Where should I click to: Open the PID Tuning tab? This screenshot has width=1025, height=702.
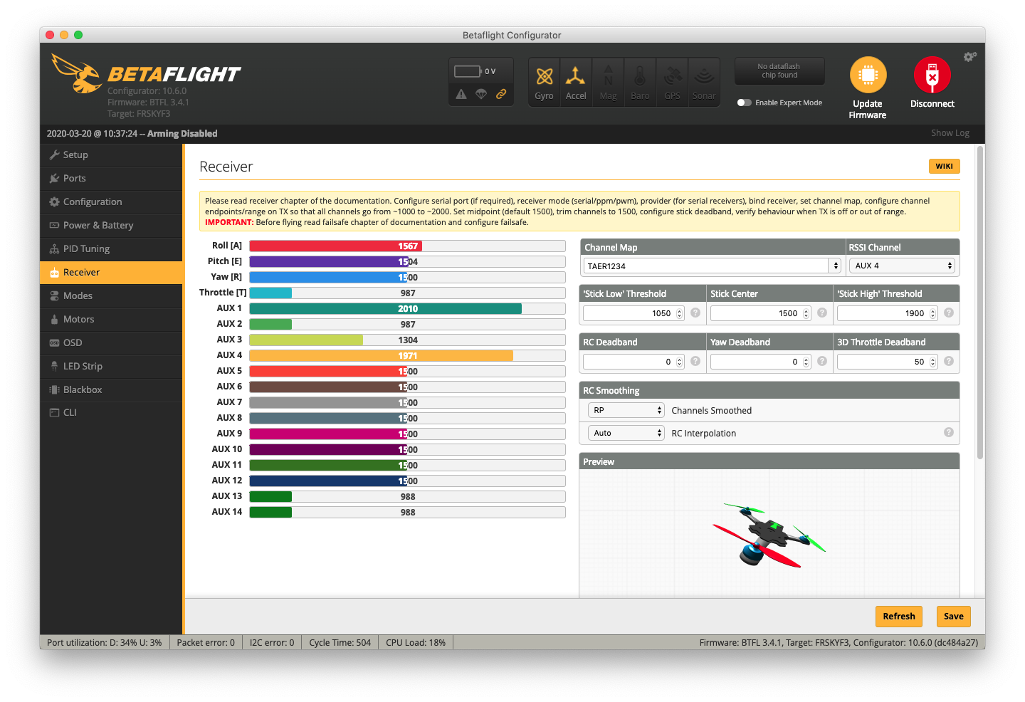(111, 248)
